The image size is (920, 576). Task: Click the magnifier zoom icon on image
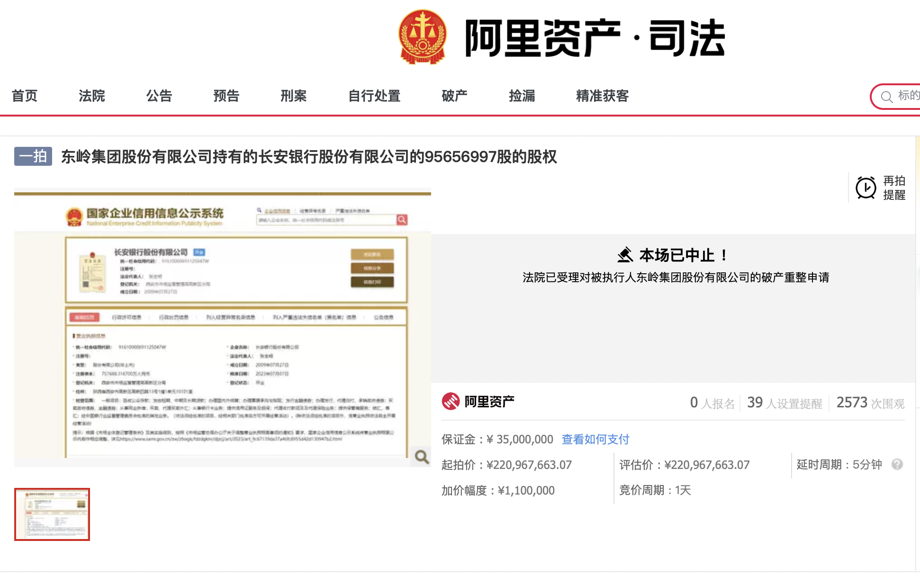[421, 457]
